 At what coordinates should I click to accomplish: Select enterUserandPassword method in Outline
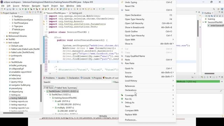pyautogui.click(x=216, y=26)
